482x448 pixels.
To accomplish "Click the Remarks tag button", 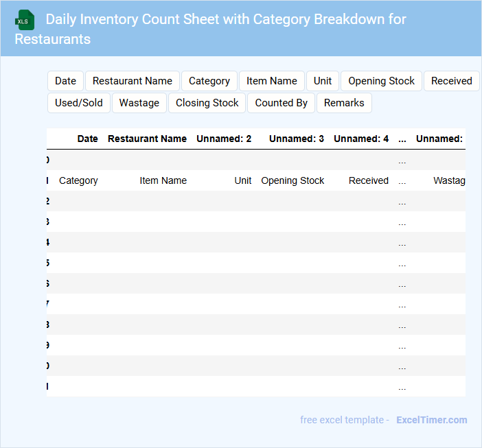I will (x=344, y=103).
